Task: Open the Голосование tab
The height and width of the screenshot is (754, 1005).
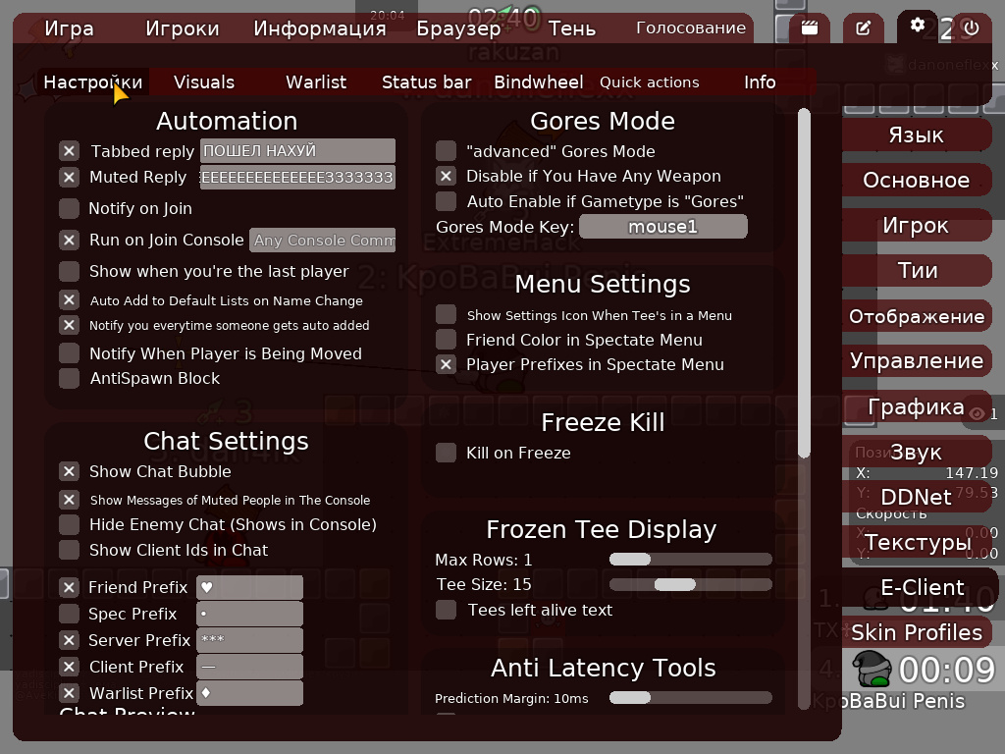Action: pyautogui.click(x=691, y=28)
